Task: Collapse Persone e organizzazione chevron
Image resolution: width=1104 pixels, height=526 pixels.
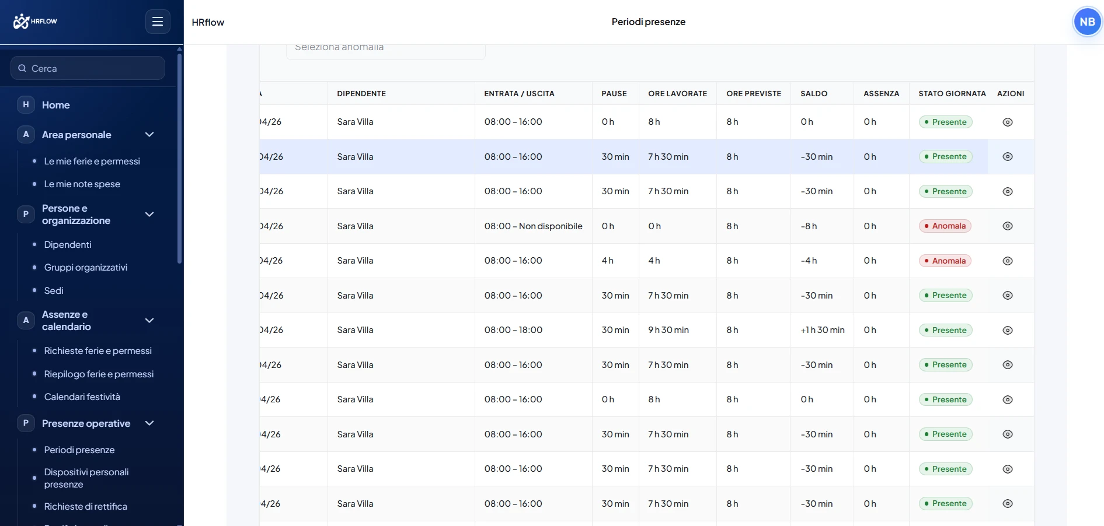Action: tap(149, 215)
